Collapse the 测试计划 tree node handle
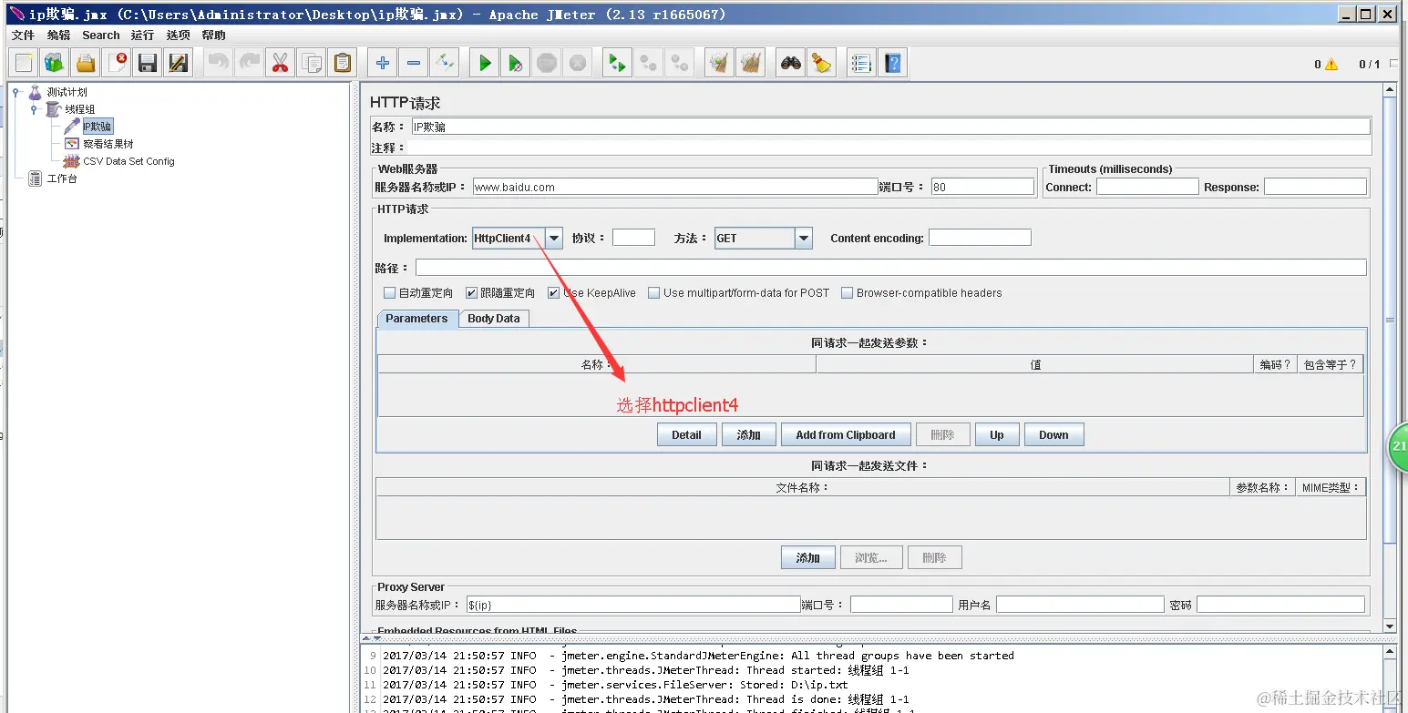This screenshot has height=713, width=1408. point(15,92)
